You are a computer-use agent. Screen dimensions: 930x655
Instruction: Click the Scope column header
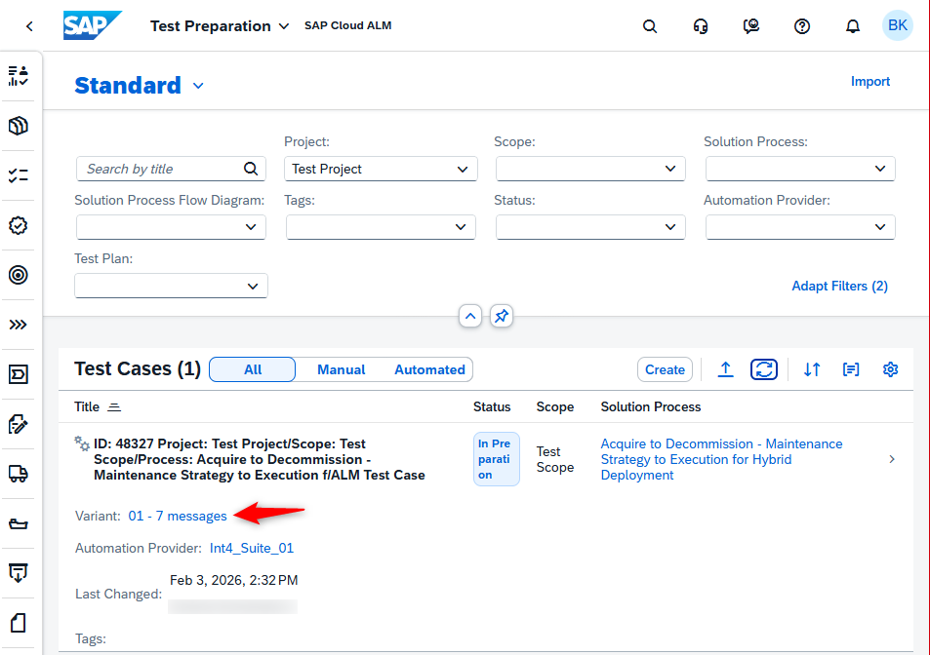pyautogui.click(x=555, y=406)
